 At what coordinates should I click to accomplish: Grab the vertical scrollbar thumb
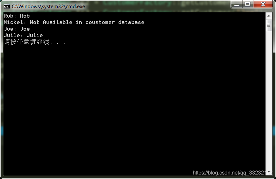coord(269,25)
